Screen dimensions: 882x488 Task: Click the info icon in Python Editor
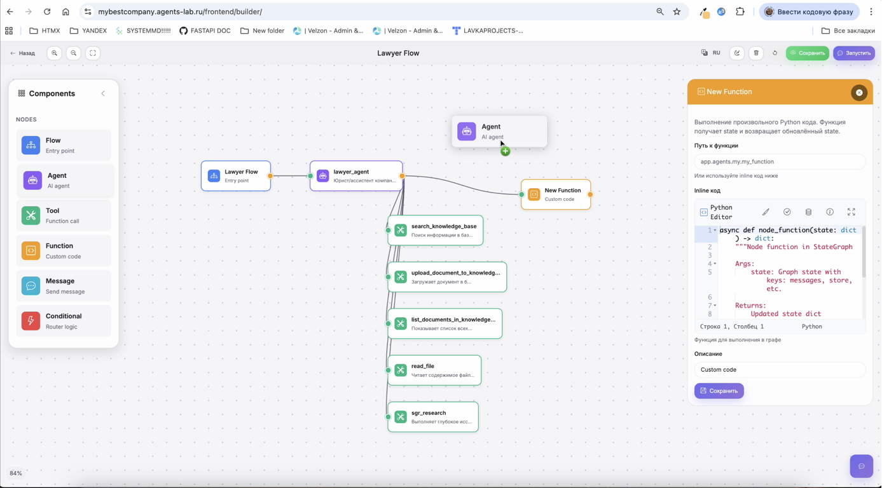pyautogui.click(x=830, y=212)
